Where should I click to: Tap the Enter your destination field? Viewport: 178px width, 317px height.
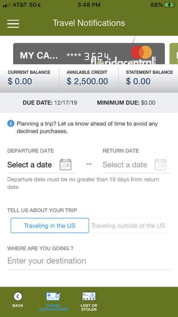coord(89,261)
